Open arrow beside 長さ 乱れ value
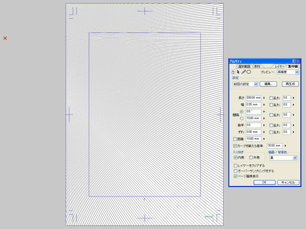 (293, 98)
